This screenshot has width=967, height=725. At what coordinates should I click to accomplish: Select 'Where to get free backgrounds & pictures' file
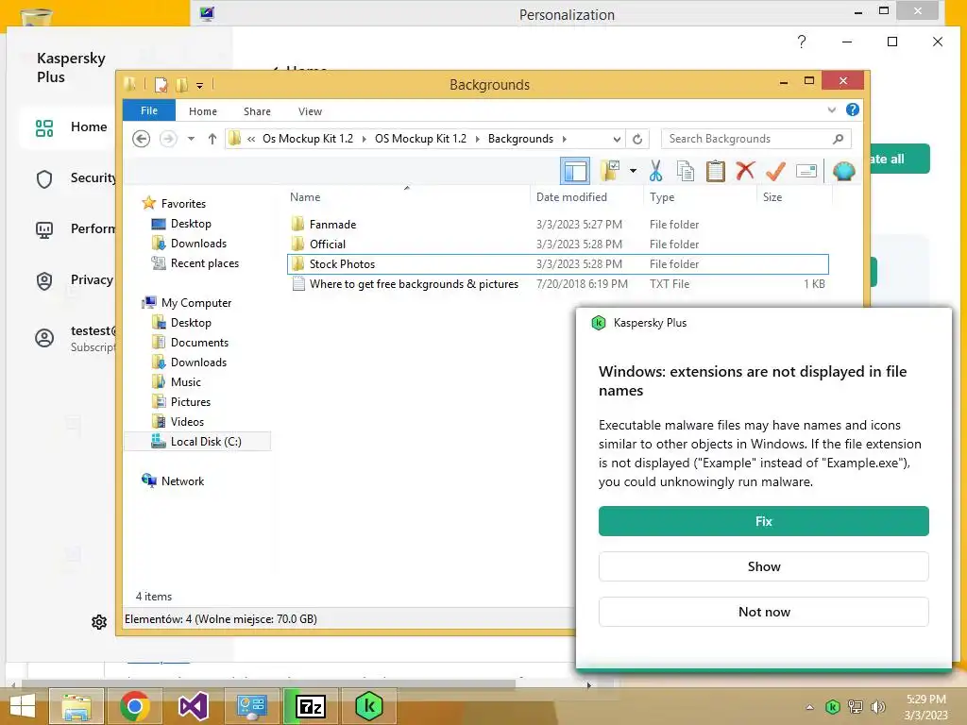click(414, 284)
